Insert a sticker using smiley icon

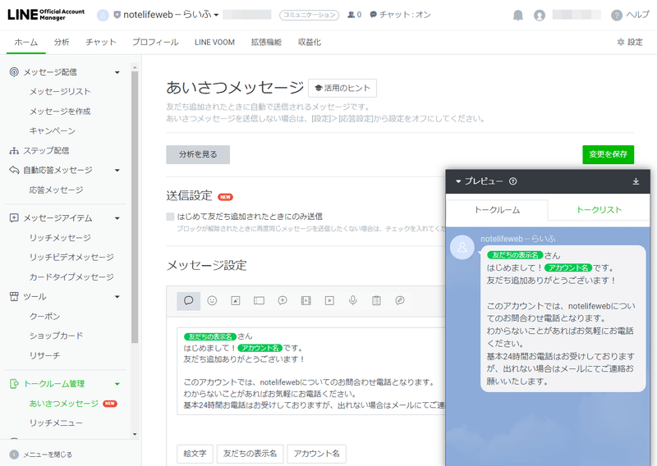coord(212,300)
